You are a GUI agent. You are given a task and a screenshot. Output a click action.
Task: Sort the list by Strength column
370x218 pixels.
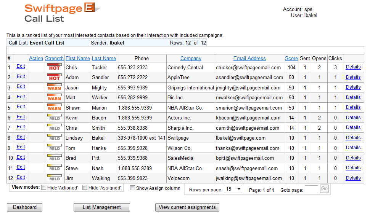[x=54, y=58]
